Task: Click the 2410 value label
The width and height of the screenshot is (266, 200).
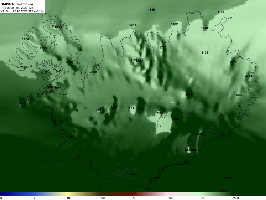Action: [93, 72]
